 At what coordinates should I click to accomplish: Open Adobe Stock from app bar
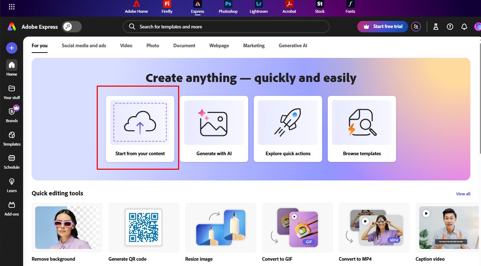(x=320, y=7)
